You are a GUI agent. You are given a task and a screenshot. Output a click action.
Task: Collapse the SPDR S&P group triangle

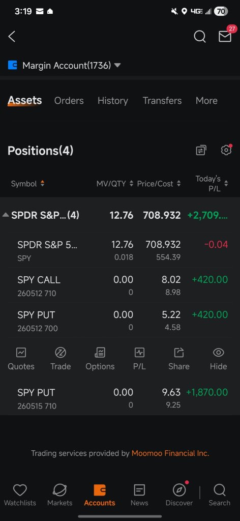click(x=5, y=215)
